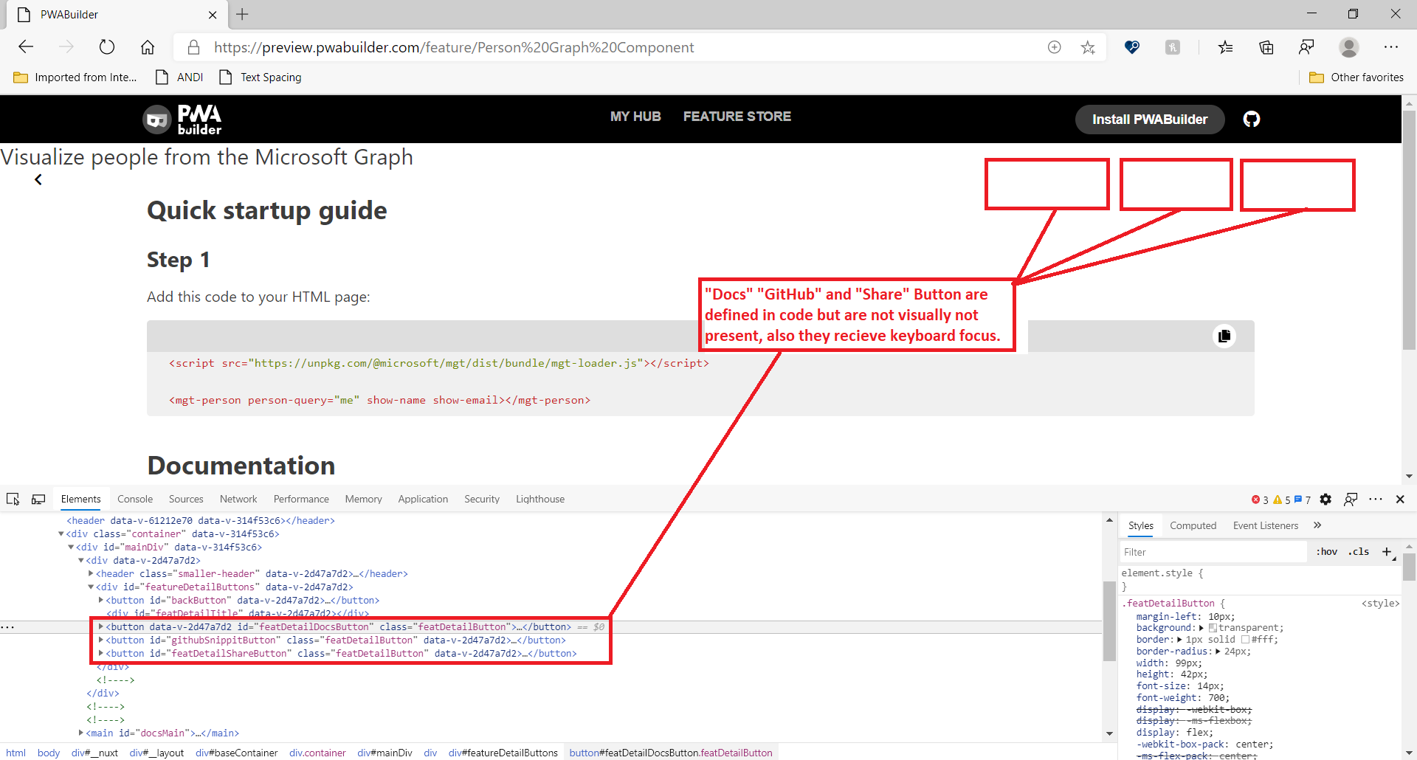Image resolution: width=1417 pixels, height=760 pixels.
Task: Toggle .cls class editor
Action: [1359, 551]
